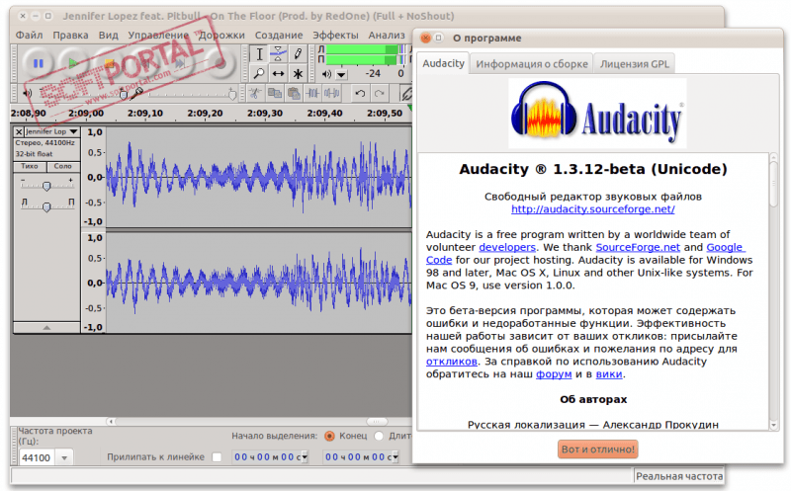Click the Copy icon in edit toolbar
The height and width of the screenshot is (491, 791).
275,93
